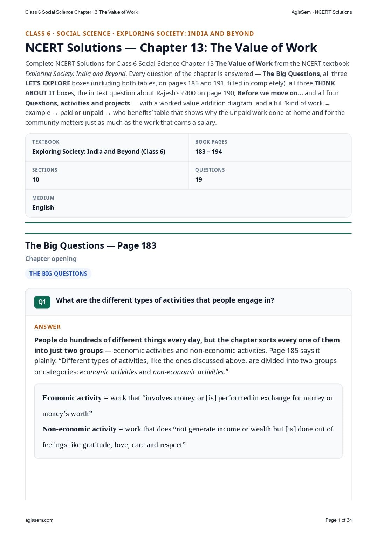Click the main chapter title heading
This screenshot has width=377, height=533.
pyautogui.click(x=171, y=48)
